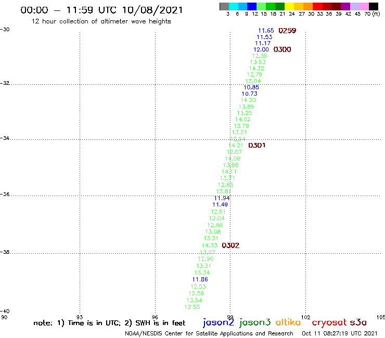
Task: Click the generation timestamp 'Oct 11 08:27:19 UTC 2021'
Action: (x=339, y=334)
